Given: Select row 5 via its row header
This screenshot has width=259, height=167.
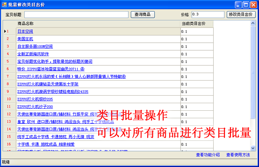Looking at the screenshot, I should 9,61.
